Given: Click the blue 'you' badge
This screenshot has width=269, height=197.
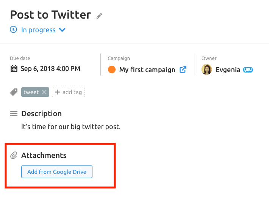Looking at the screenshot, I should (248, 70).
